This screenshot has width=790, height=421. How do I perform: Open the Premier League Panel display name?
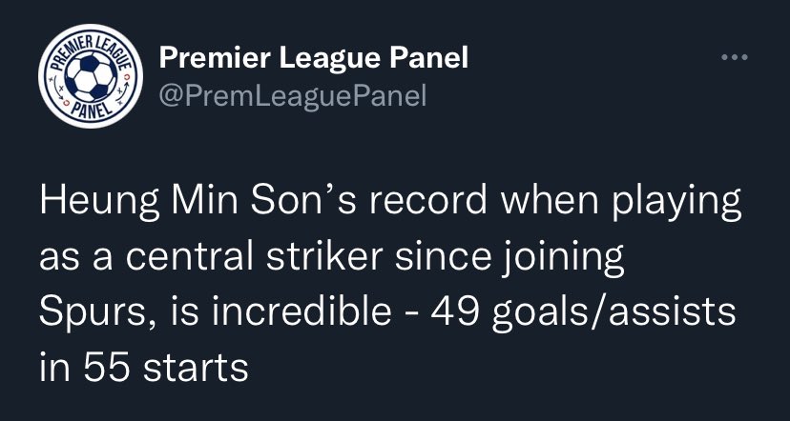point(313,57)
